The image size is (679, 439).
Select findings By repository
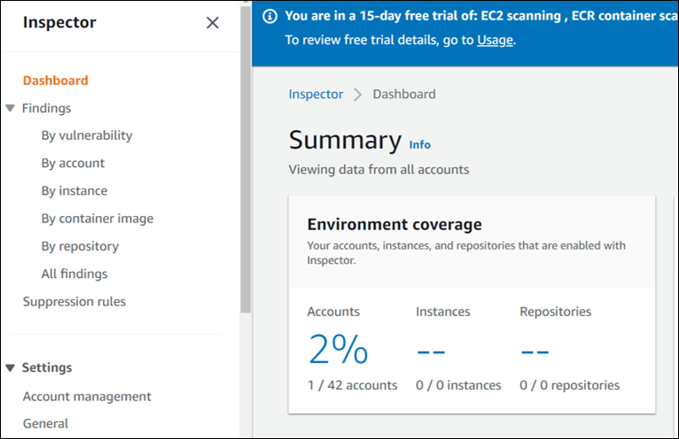coord(80,246)
